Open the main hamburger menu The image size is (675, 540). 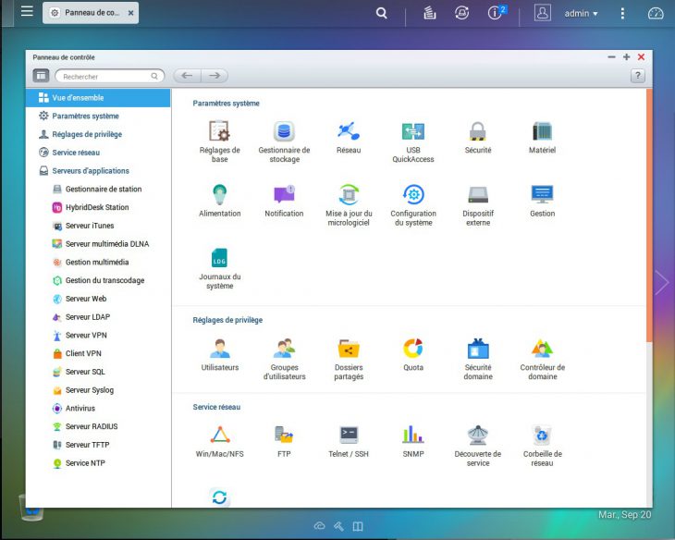coord(27,12)
